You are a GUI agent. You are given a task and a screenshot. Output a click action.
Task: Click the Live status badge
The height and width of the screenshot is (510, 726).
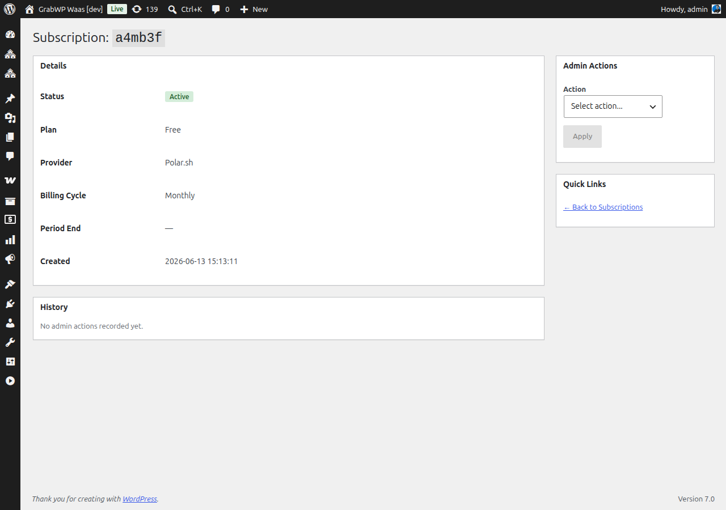117,9
